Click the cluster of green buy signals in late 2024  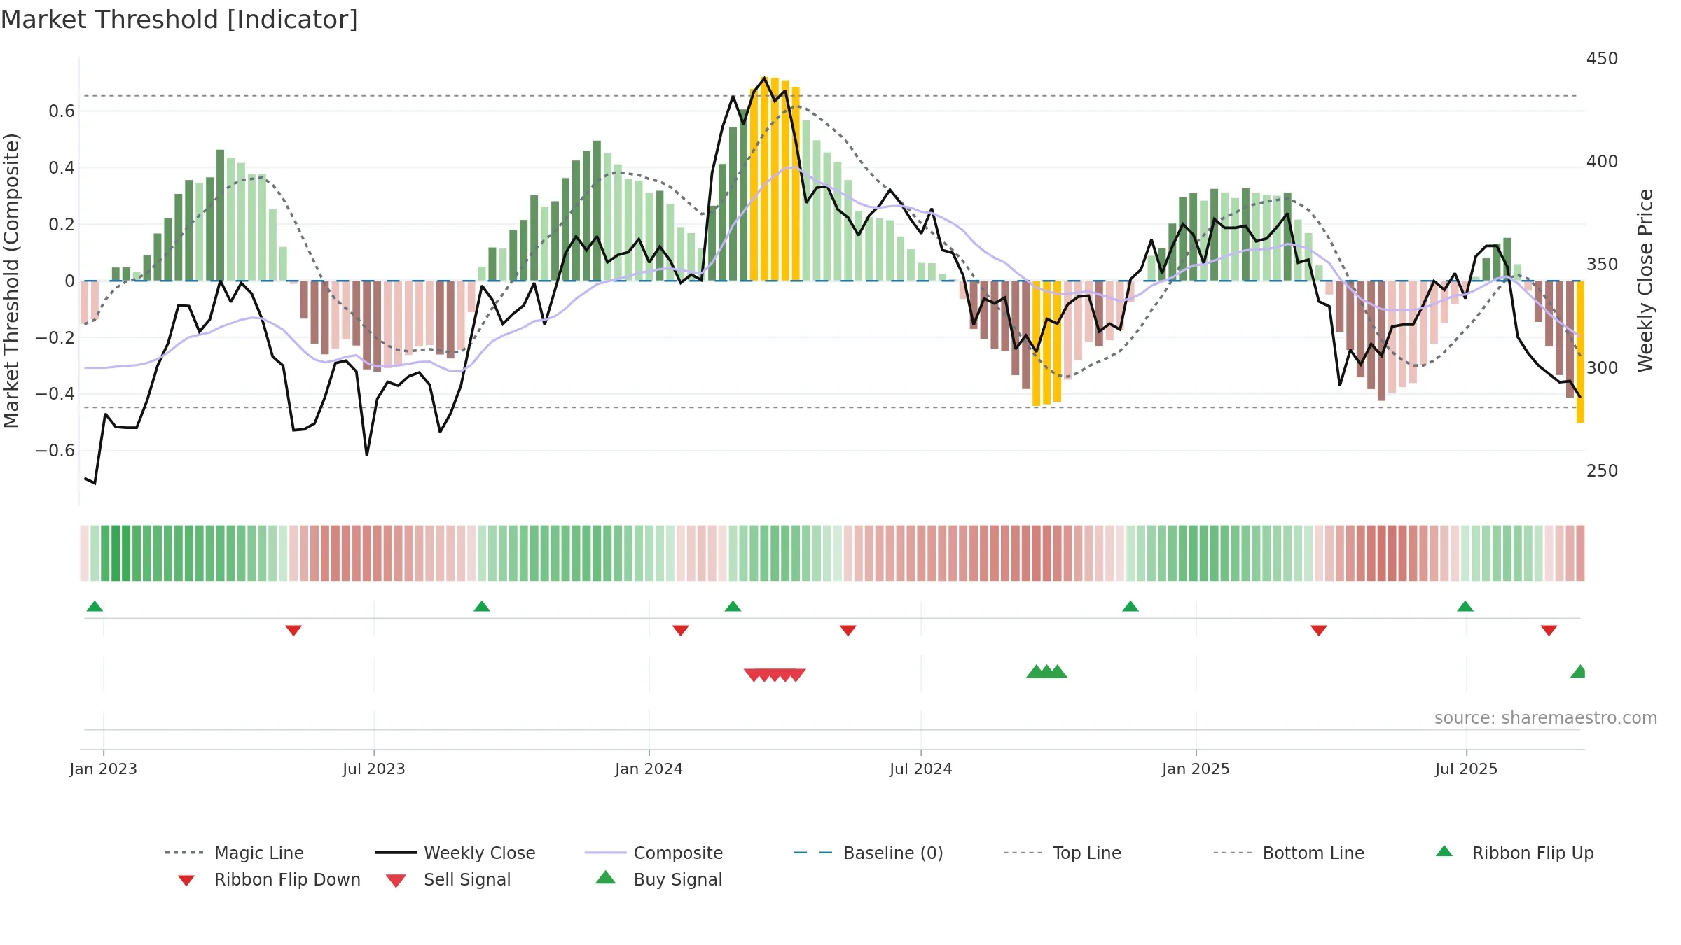(1047, 671)
